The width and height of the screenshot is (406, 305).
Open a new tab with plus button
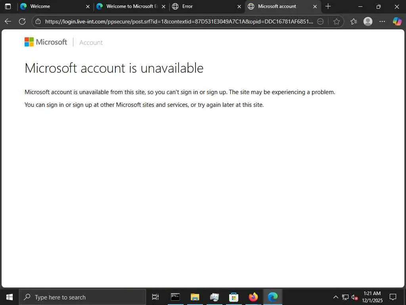pyautogui.click(x=328, y=6)
